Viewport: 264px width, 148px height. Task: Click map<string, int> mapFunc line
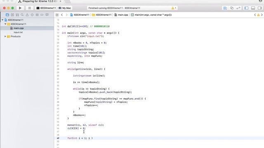[x=85, y=56]
